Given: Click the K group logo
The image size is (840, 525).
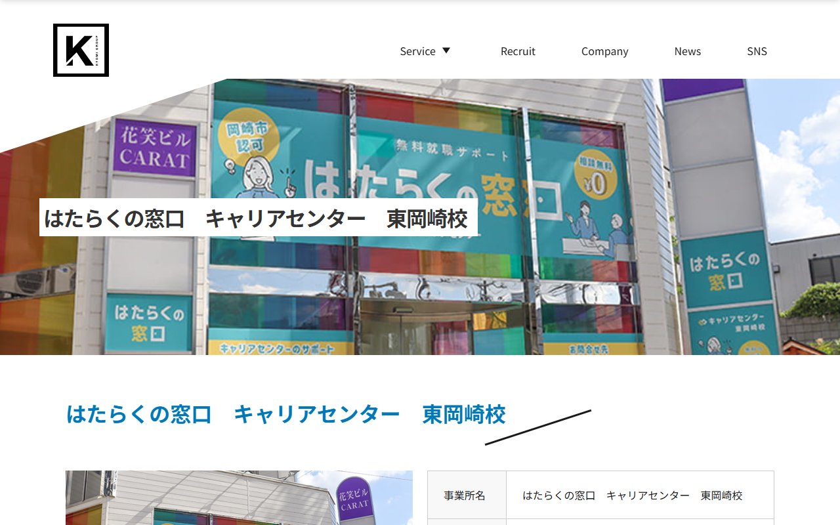Looking at the screenshot, I should pyautogui.click(x=81, y=51).
